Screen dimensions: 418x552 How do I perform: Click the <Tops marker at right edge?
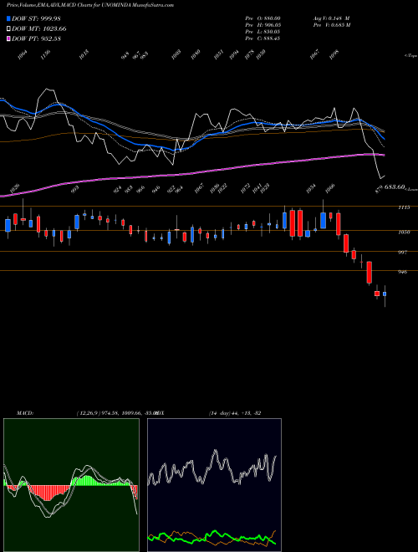(x=410, y=56)
